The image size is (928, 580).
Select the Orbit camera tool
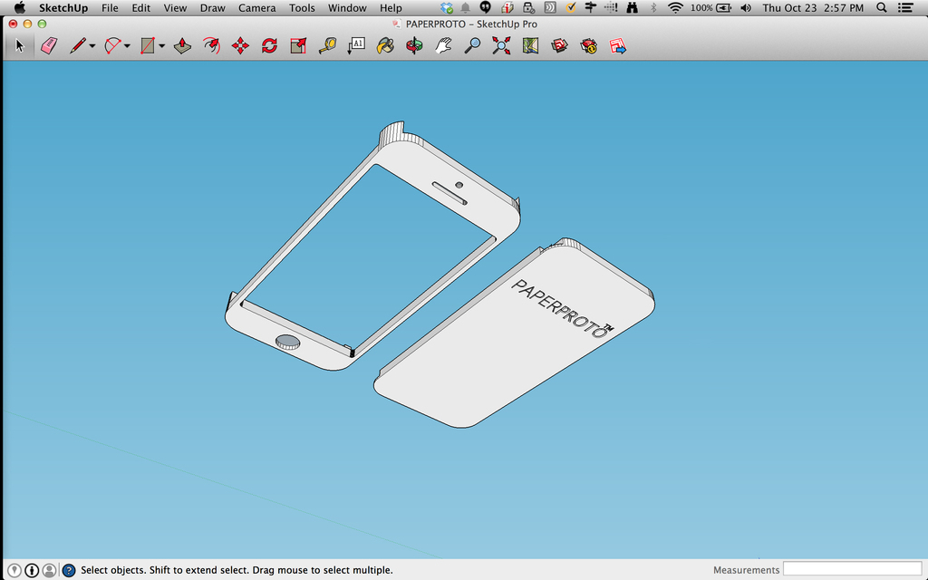pos(414,45)
